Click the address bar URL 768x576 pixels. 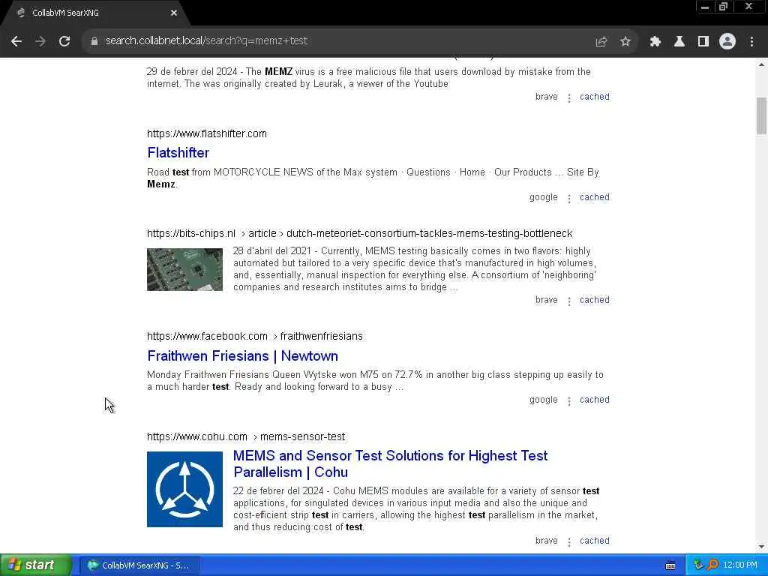pos(206,40)
